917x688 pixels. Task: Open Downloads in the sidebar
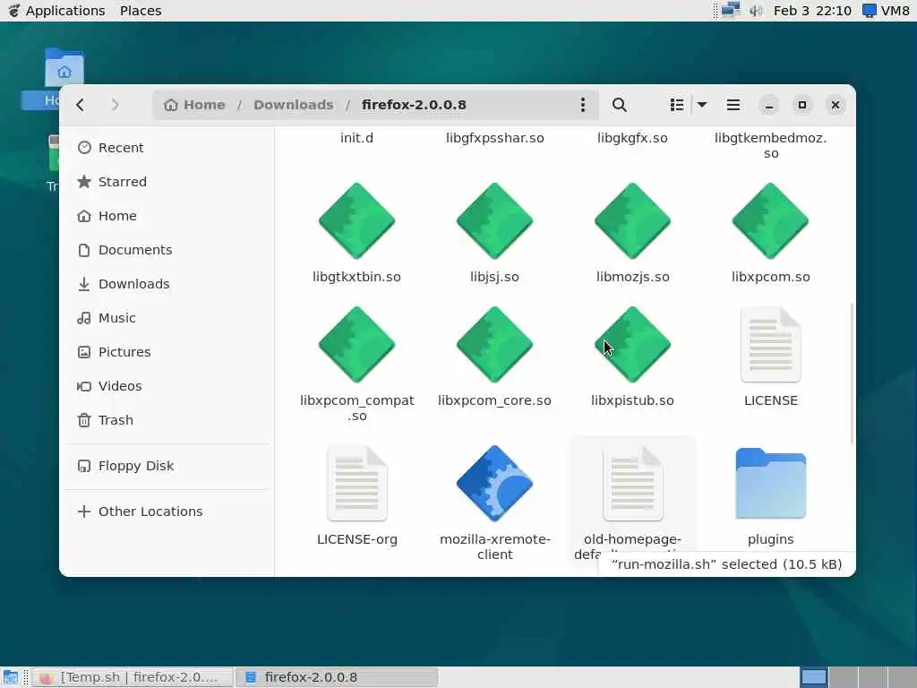point(167,284)
